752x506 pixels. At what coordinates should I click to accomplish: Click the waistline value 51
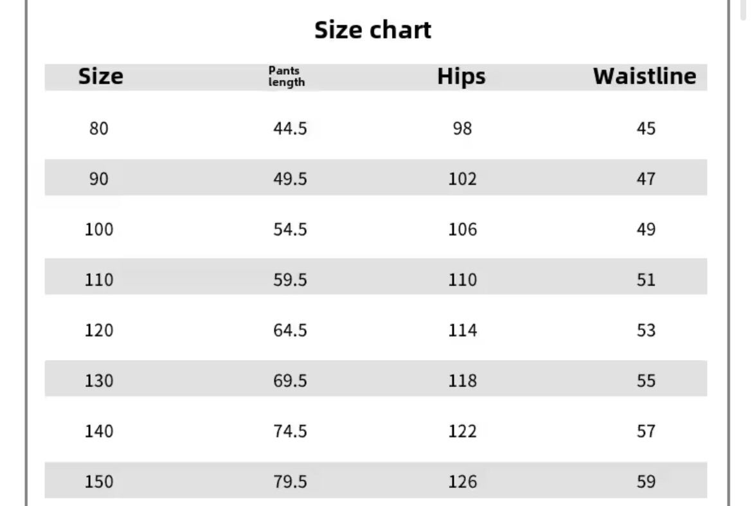(646, 280)
